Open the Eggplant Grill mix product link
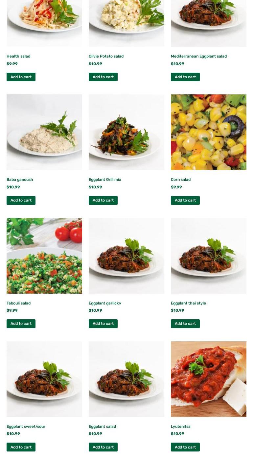 pyautogui.click(x=105, y=180)
